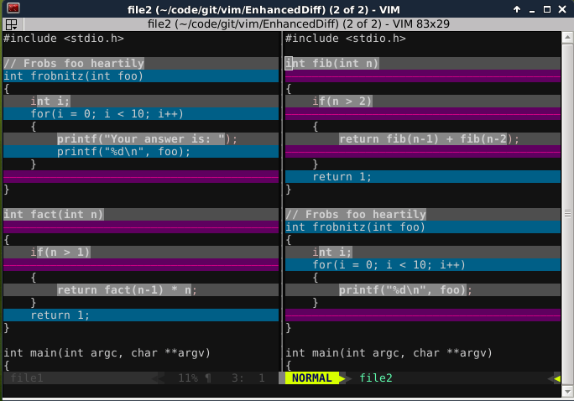Click 'return 1;' in right pane
This screenshot has width=574, height=401.
pyautogui.click(x=342, y=177)
